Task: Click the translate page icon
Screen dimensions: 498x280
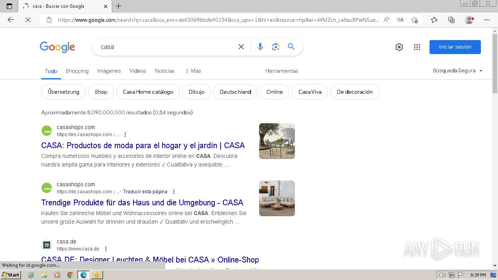Action: 400,20
